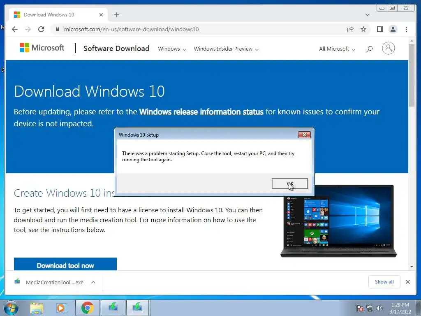Open Windows Explorer from taskbar
This screenshot has height=316, width=421.
click(x=37, y=308)
